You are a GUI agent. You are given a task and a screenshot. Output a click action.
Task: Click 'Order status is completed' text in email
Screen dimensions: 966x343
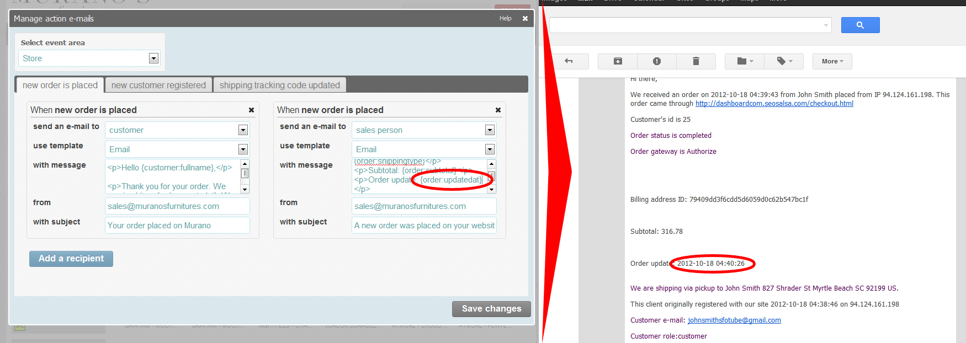tap(671, 136)
